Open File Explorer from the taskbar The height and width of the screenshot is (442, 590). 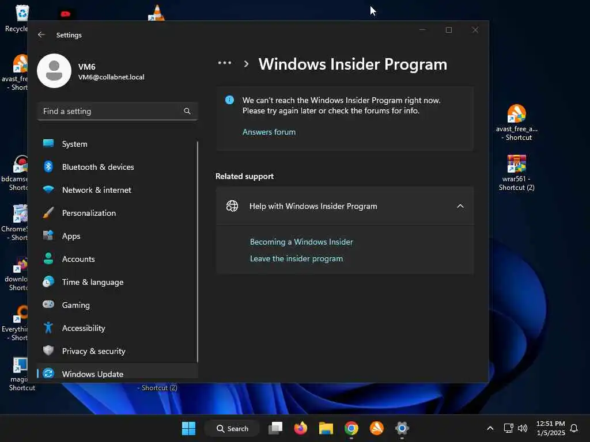click(326, 428)
